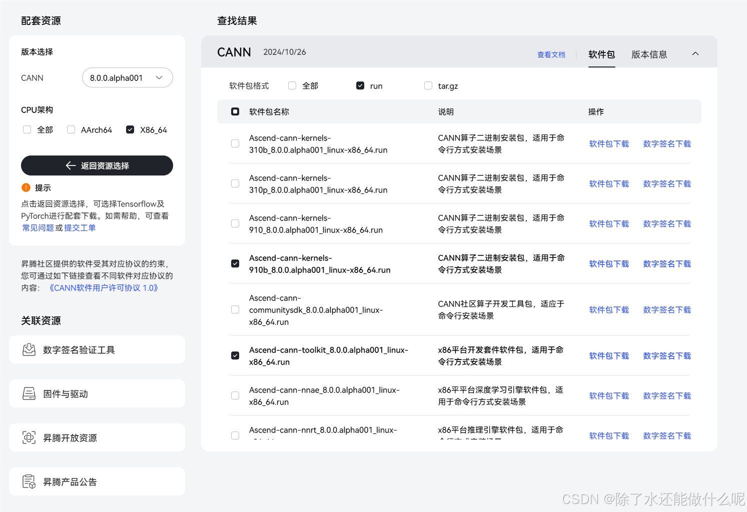
Task: Click the Ascend-cann-toolkit_8.0.0.alpha001 file name
Action: point(329,355)
